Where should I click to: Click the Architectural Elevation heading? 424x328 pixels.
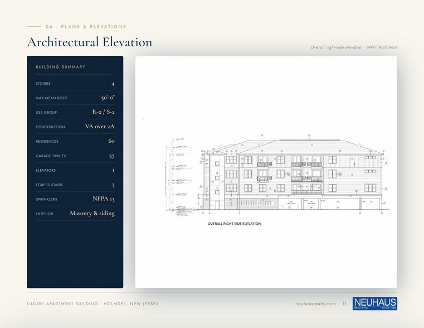90,42
